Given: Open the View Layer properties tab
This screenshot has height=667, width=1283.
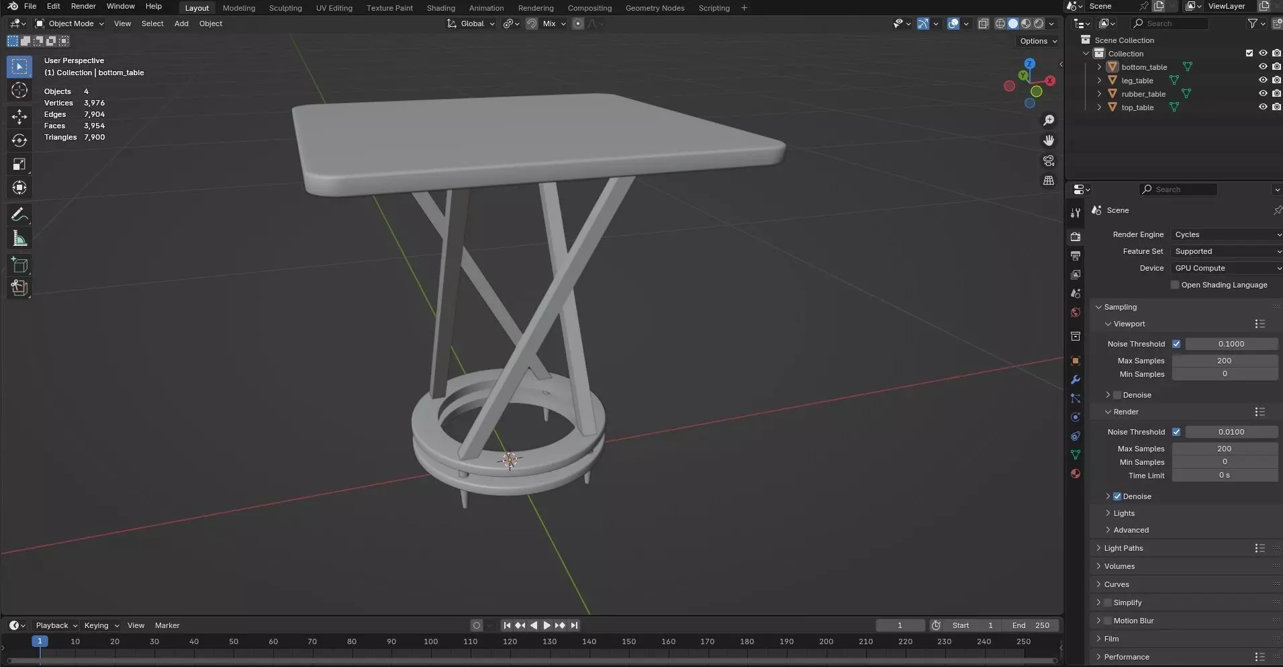Looking at the screenshot, I should [x=1076, y=275].
